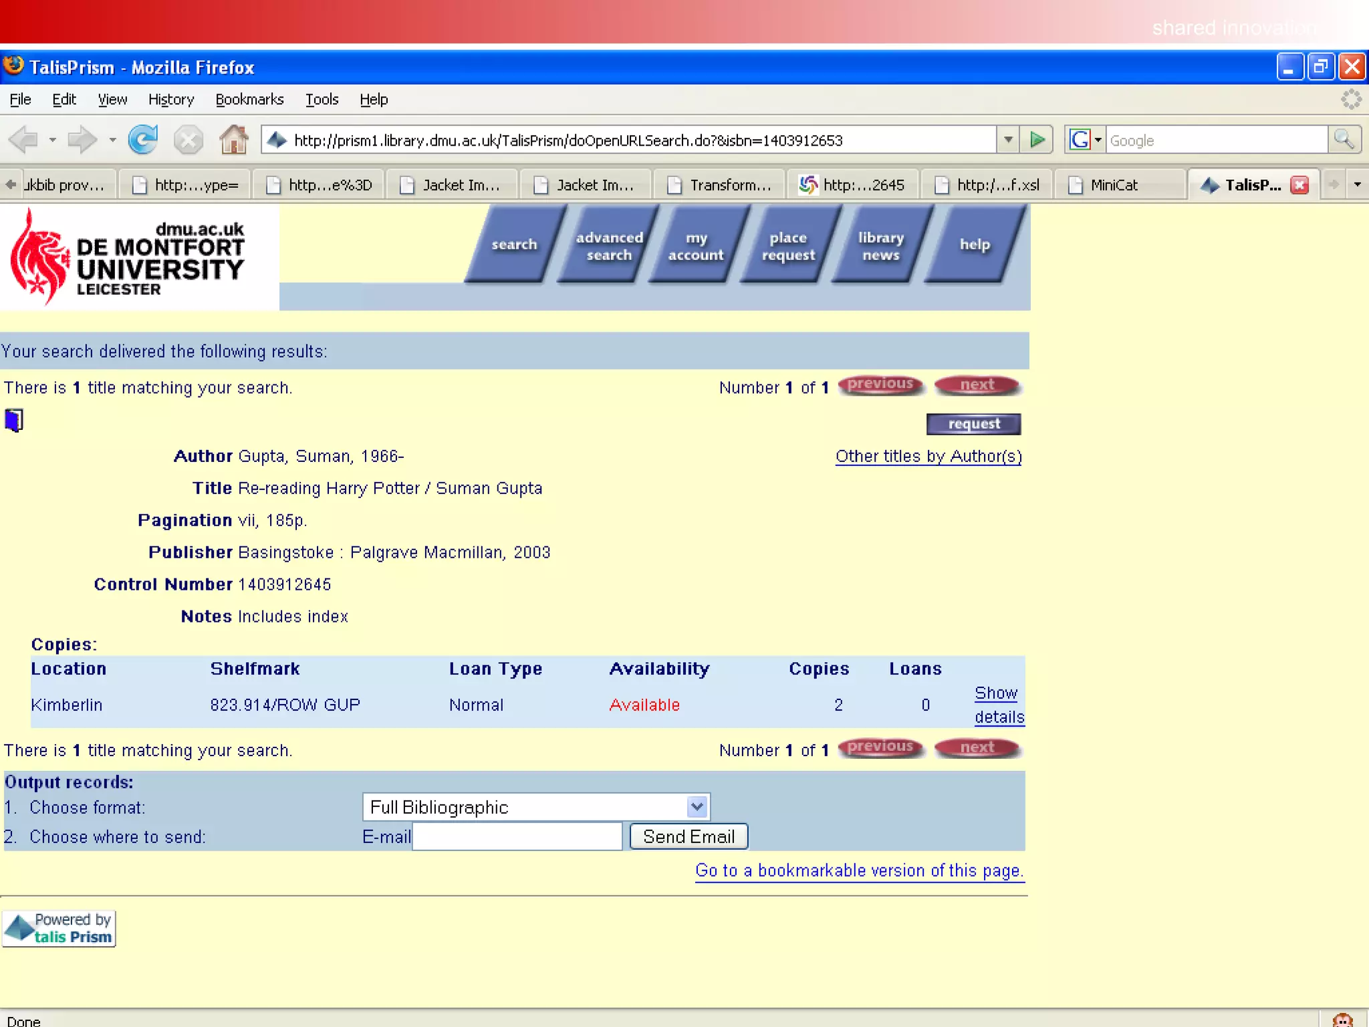Click the Firefox Reload page icon

click(x=143, y=140)
